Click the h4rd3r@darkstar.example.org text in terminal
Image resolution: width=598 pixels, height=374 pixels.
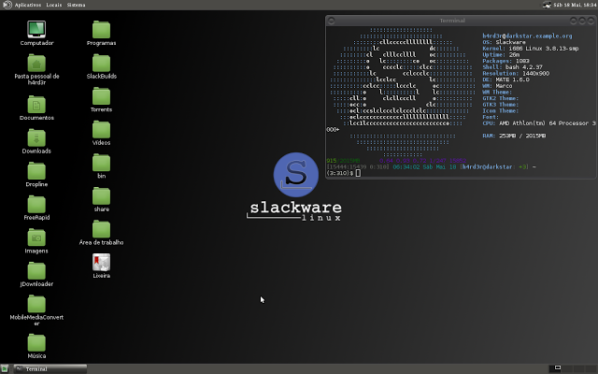point(527,36)
